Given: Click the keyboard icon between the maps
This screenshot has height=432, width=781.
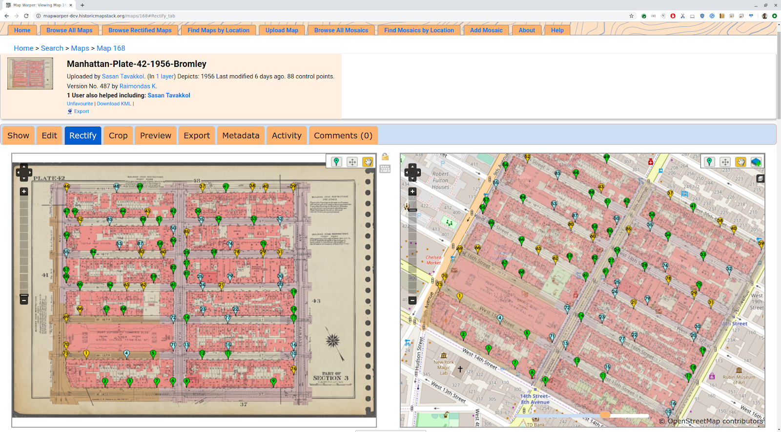Looking at the screenshot, I should click(x=385, y=169).
